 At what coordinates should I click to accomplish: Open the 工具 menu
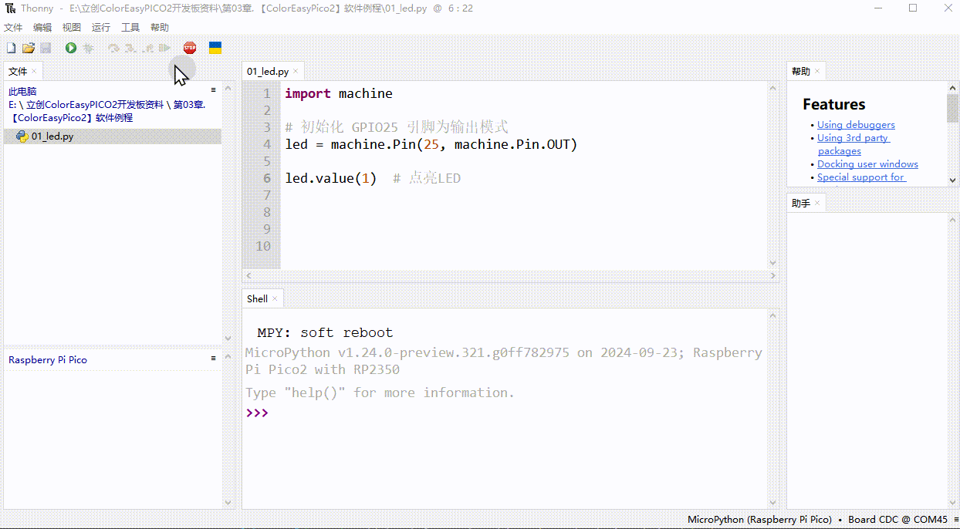(x=130, y=28)
